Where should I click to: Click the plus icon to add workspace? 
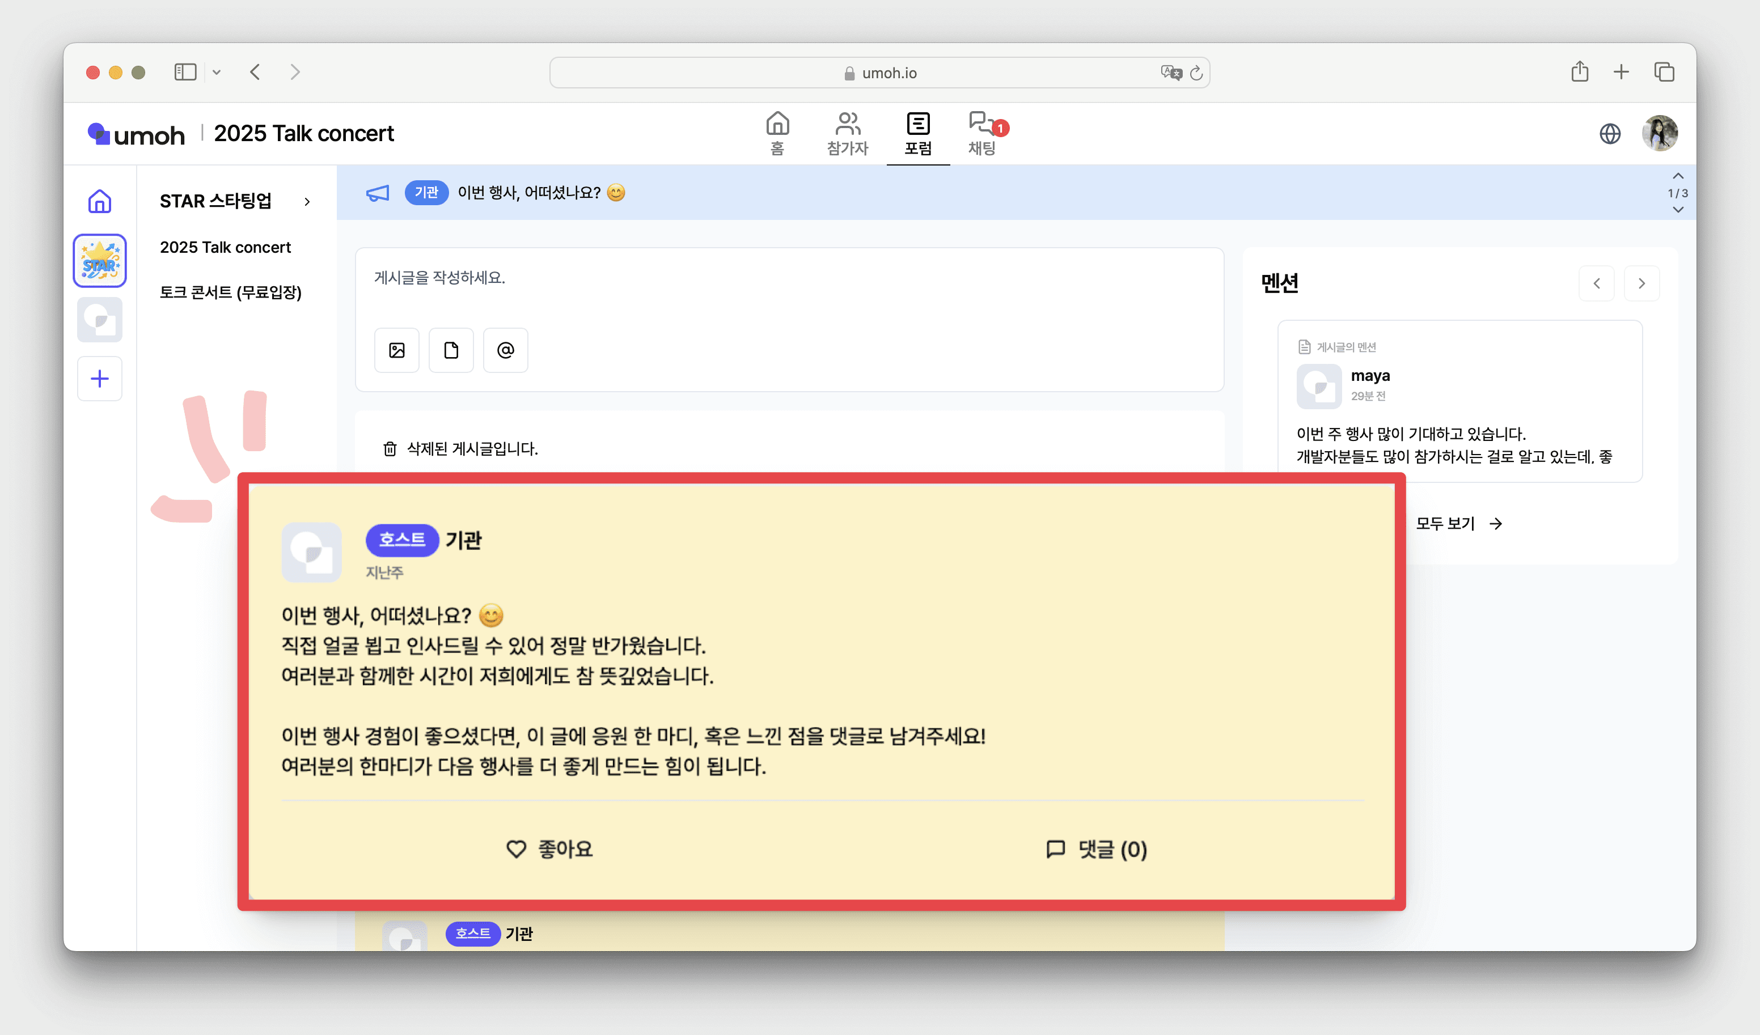pyautogui.click(x=100, y=379)
